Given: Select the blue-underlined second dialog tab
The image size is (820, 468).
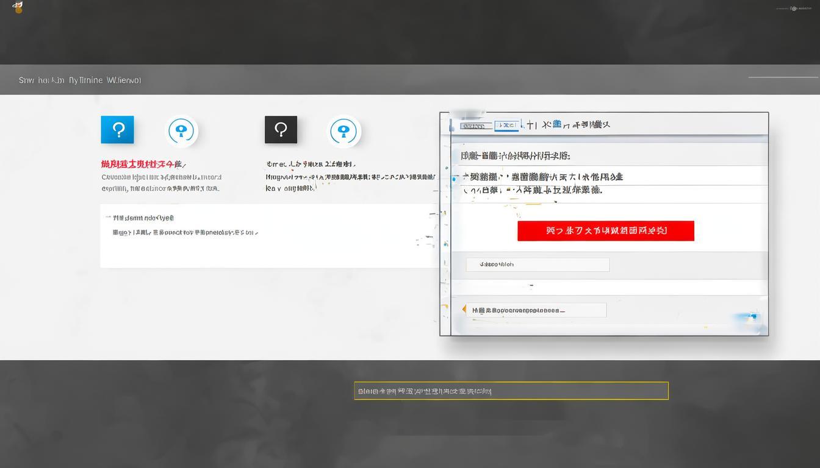Looking at the screenshot, I should click(507, 126).
